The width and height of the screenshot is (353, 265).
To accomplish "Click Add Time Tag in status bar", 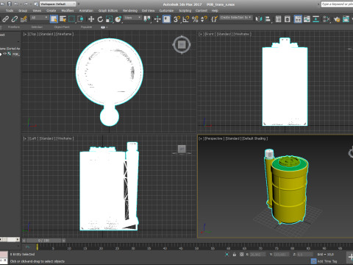I will [x=327, y=261].
